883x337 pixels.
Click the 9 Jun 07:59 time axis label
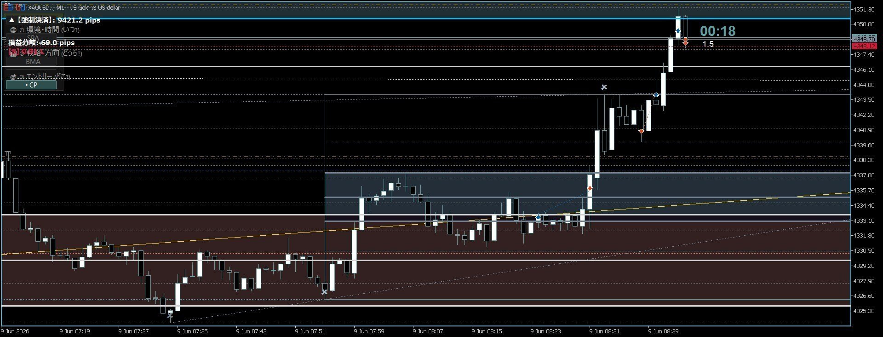369,331
